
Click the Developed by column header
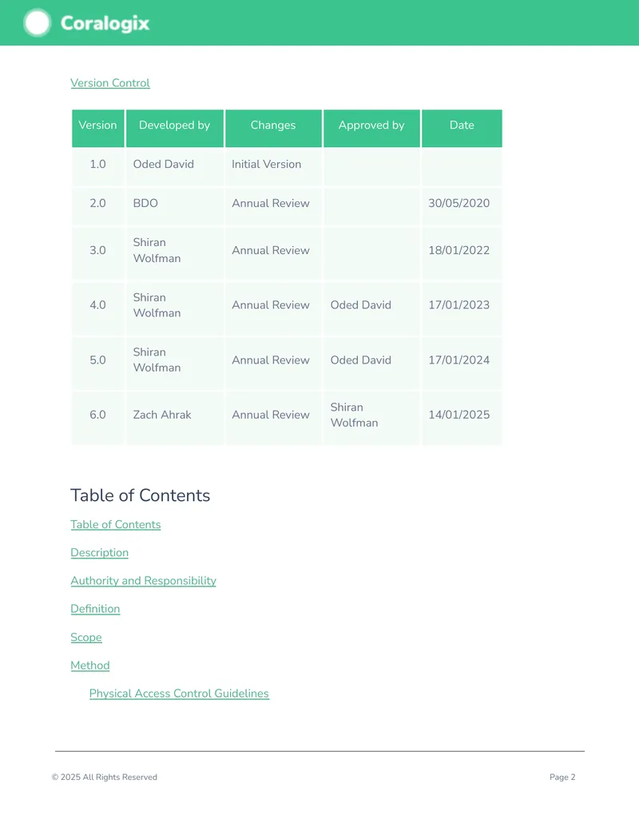pyautogui.click(x=174, y=128)
